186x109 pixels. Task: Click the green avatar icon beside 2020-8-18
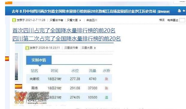(x=27, y=48)
